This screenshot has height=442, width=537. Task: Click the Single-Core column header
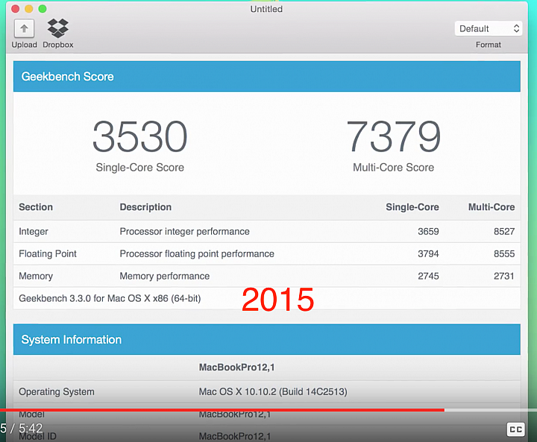[412, 207]
